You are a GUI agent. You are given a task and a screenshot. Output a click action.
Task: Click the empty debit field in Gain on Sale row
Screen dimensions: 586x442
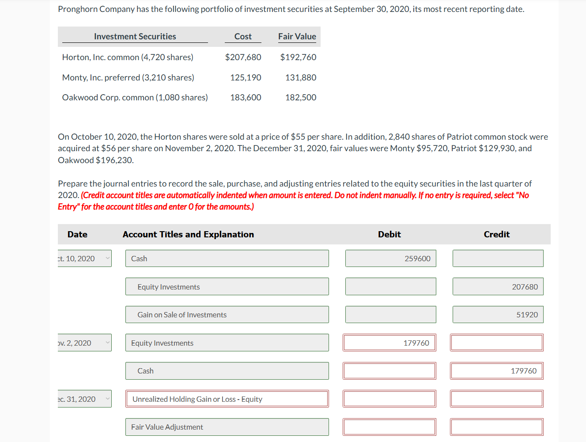391,315
